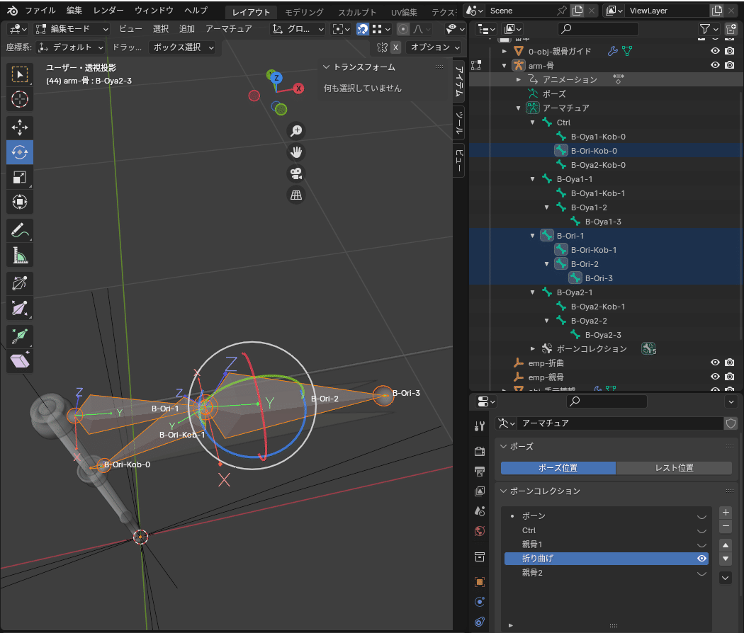Image resolution: width=744 pixels, height=633 pixels.
Task: Select the Scale tool in the toolbar
Action: [x=20, y=178]
